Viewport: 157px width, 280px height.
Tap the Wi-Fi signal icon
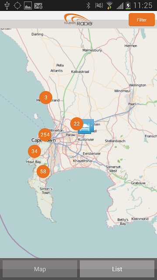coord(109,5)
